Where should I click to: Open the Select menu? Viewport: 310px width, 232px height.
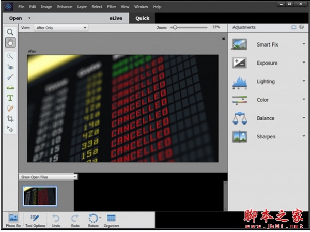97,7
